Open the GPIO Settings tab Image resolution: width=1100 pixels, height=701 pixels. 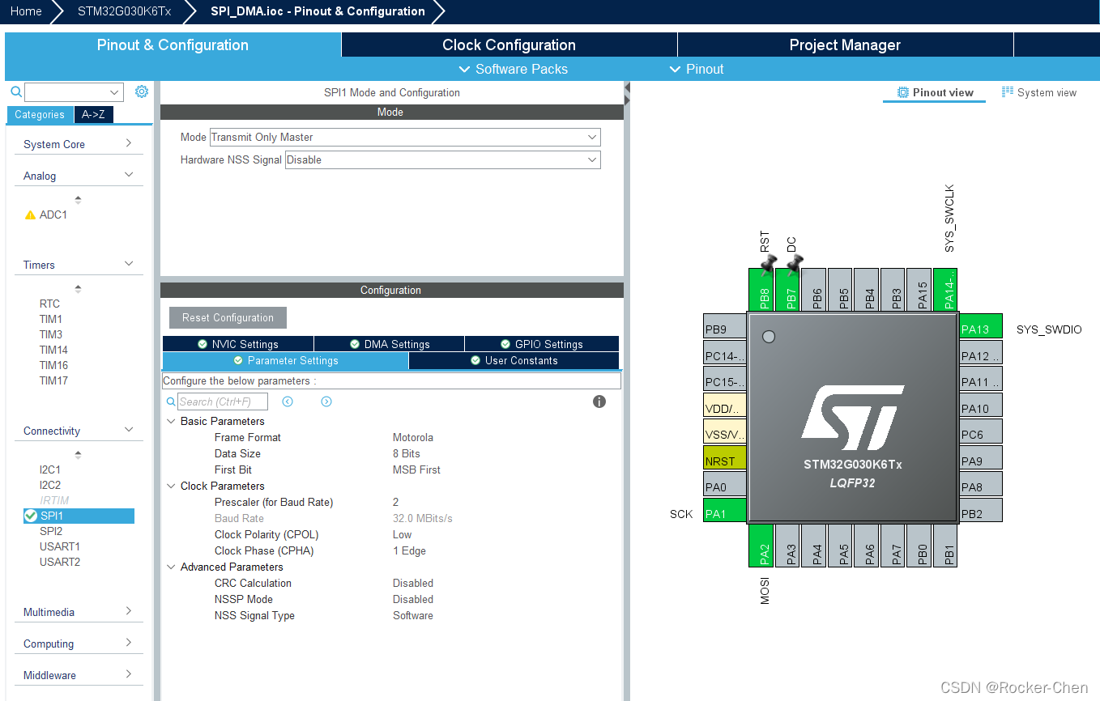[x=541, y=344]
